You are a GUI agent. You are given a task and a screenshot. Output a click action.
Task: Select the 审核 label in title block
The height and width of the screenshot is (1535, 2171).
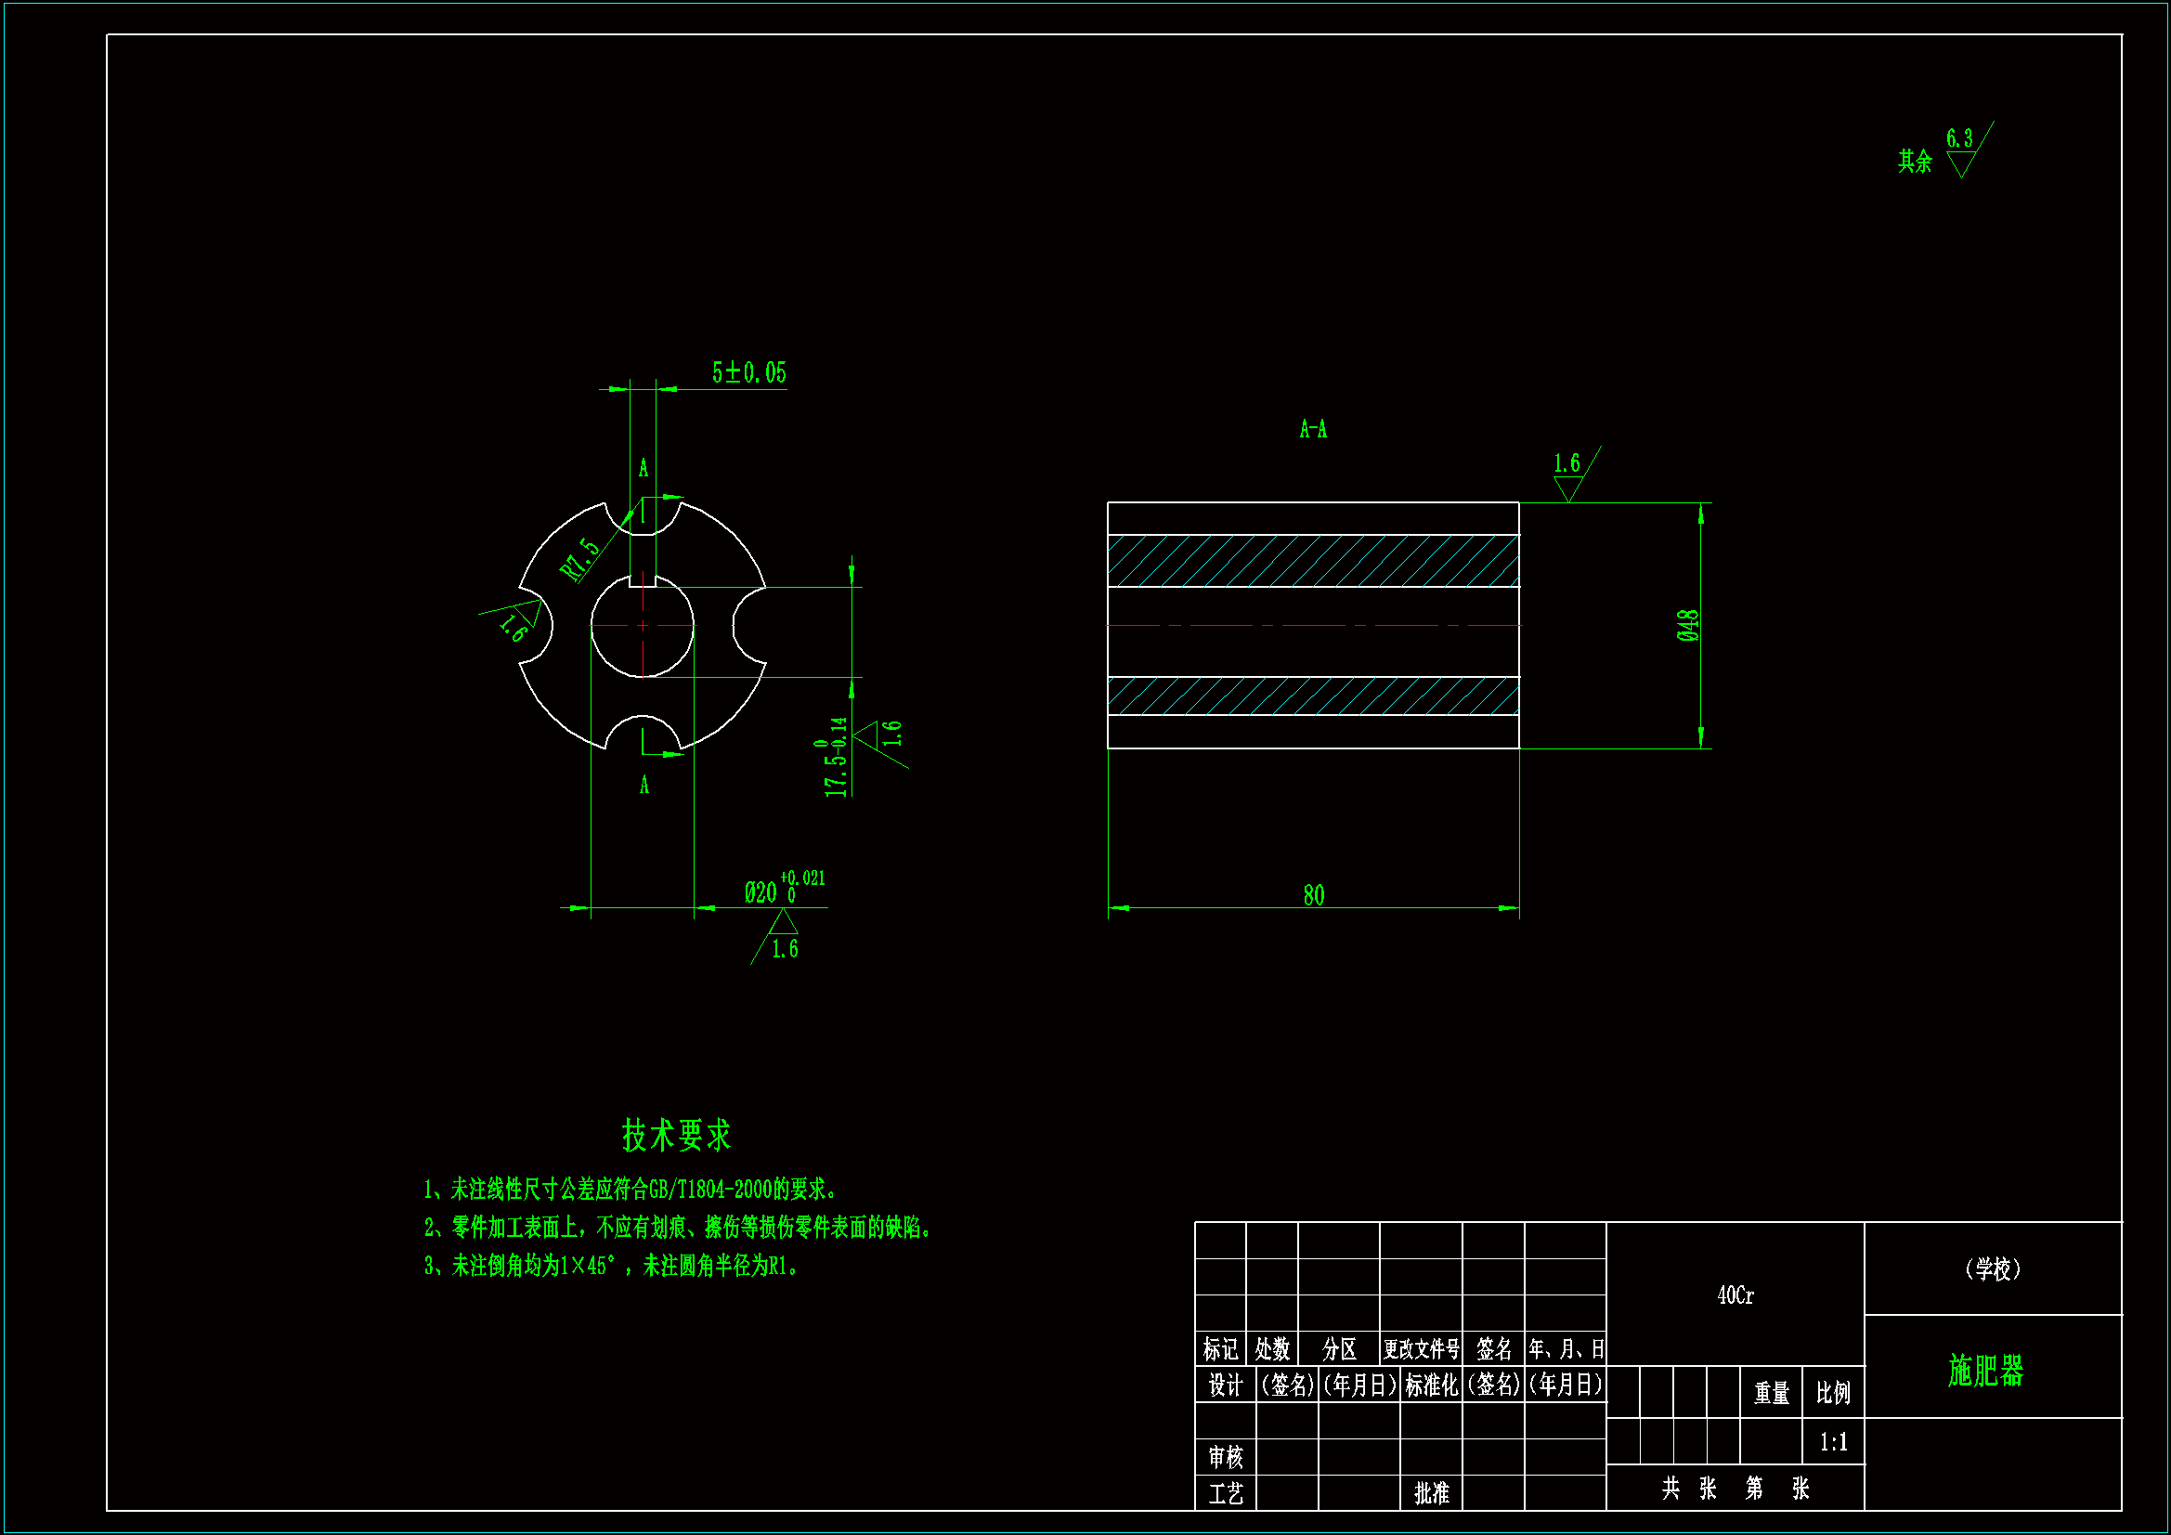click(1226, 1456)
